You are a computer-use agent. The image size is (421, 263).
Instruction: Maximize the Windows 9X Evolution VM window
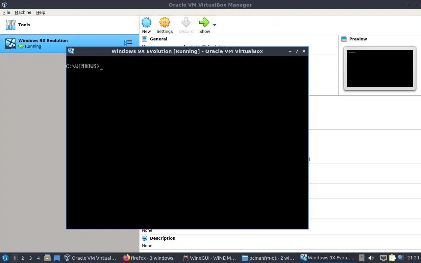coord(297,51)
